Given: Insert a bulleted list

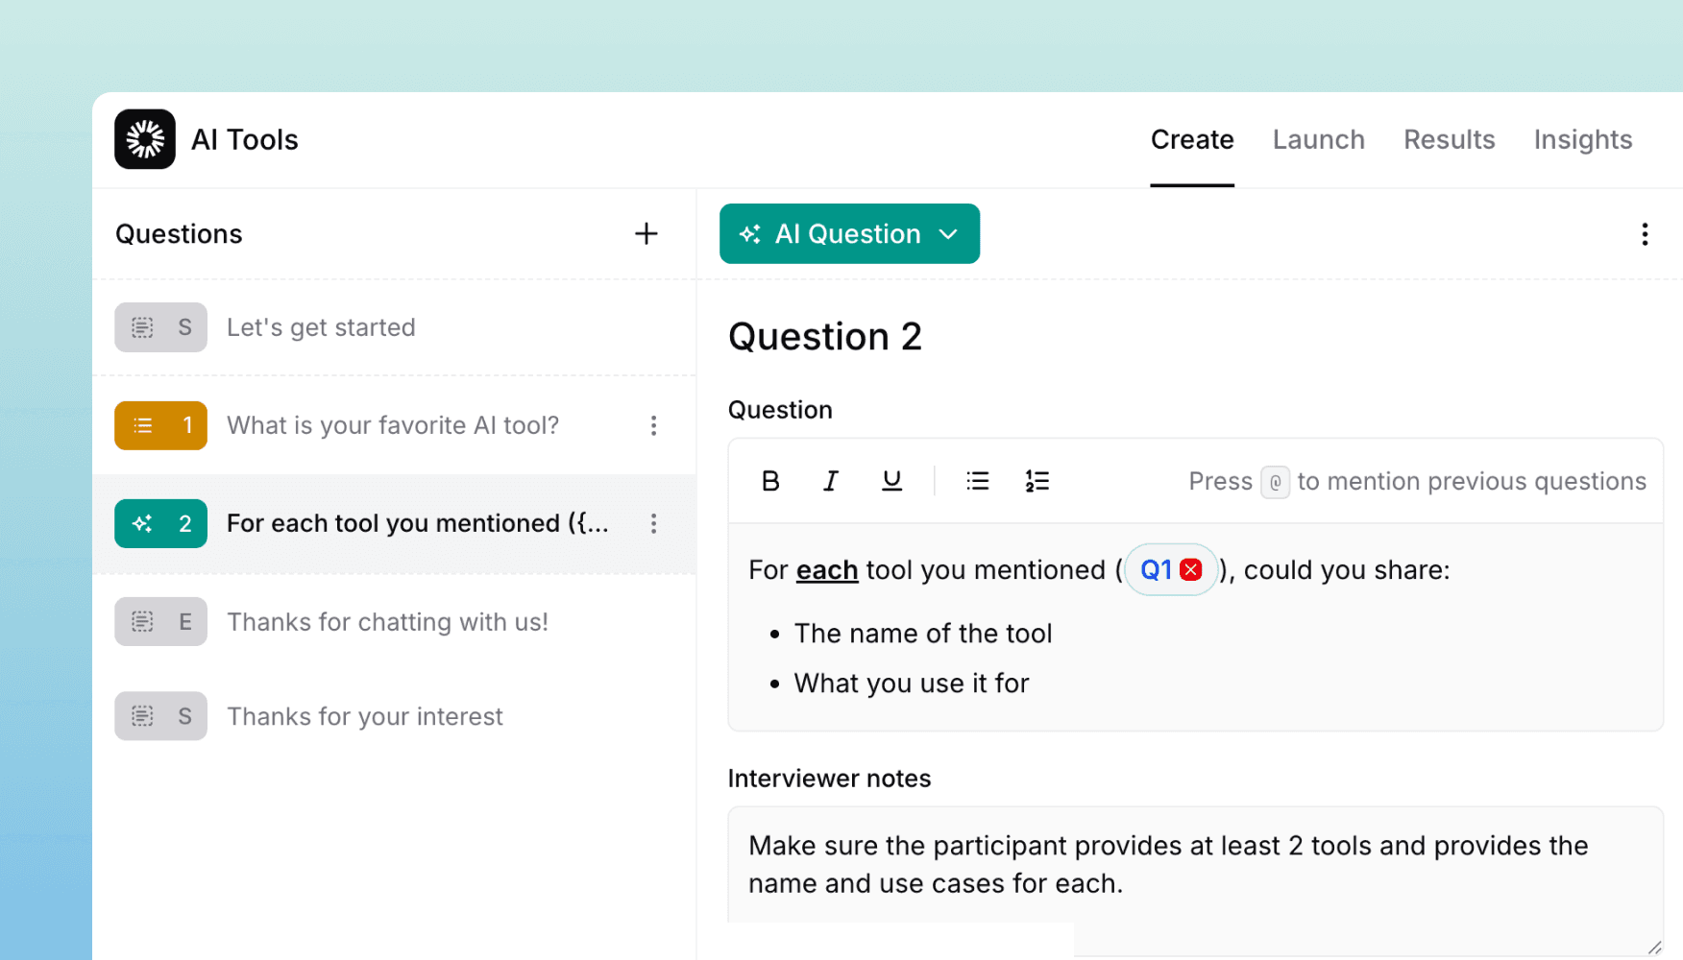Looking at the screenshot, I should [x=977, y=480].
